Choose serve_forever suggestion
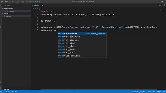Screen dimensions: 166x93 [x=82, y=34]
